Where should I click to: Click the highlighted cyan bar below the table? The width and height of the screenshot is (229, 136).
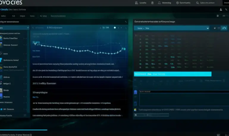click(x=172, y=74)
